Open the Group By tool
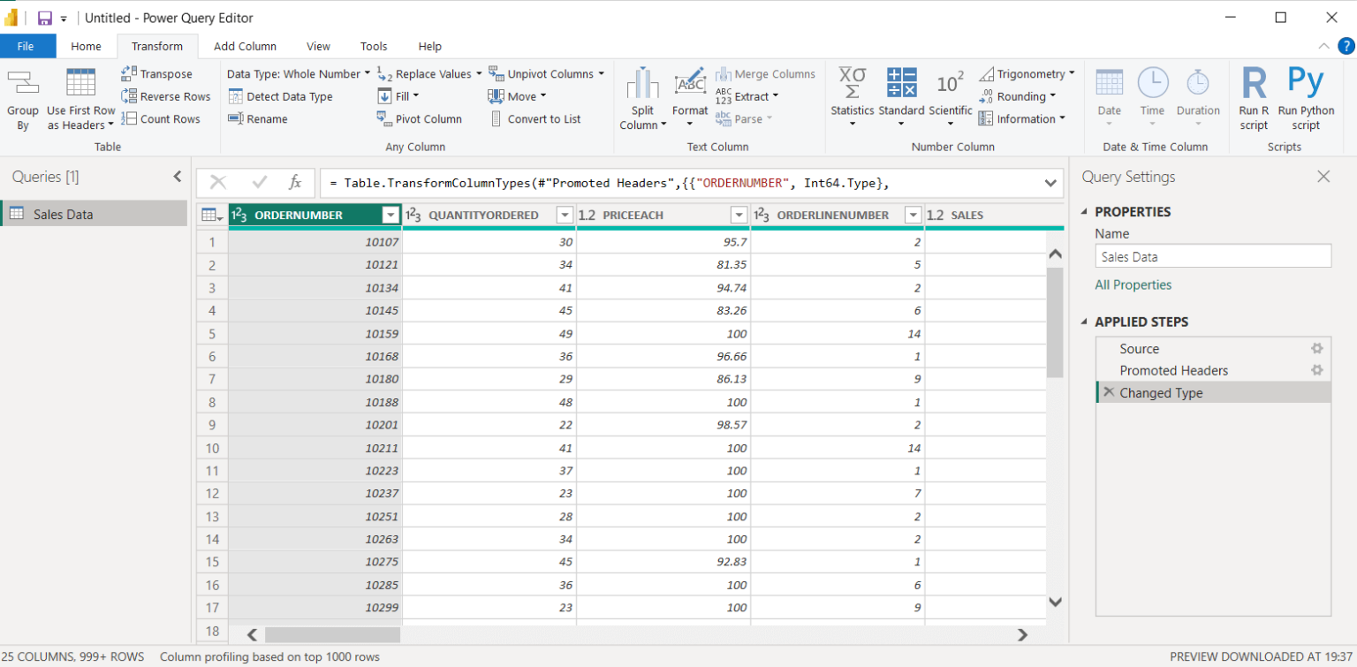This screenshot has height=667, width=1357. click(x=23, y=97)
